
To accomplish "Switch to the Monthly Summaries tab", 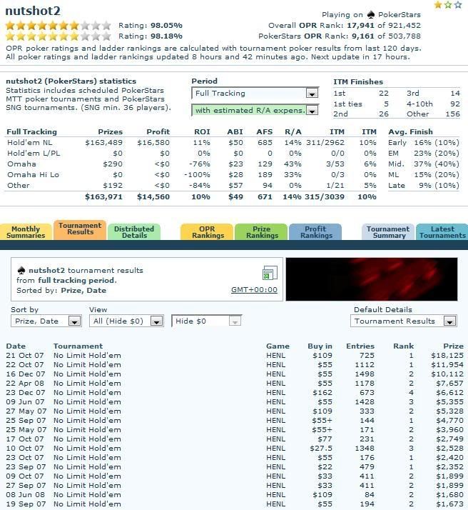I will pyautogui.click(x=26, y=232).
